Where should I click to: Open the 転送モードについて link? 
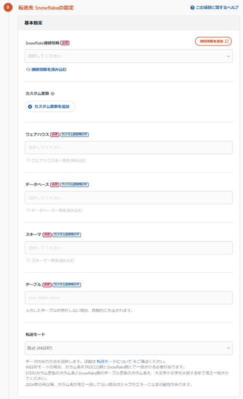point(114,361)
